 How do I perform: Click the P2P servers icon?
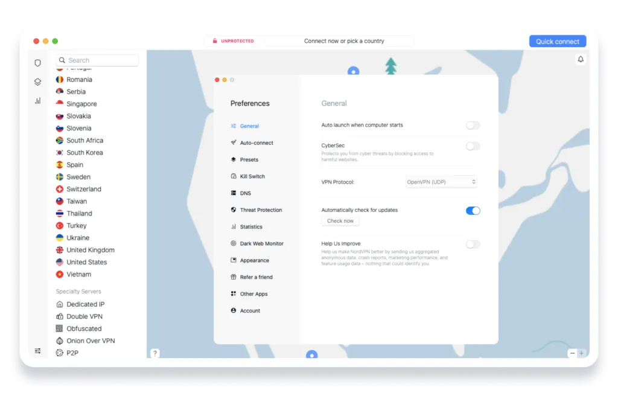click(x=60, y=353)
